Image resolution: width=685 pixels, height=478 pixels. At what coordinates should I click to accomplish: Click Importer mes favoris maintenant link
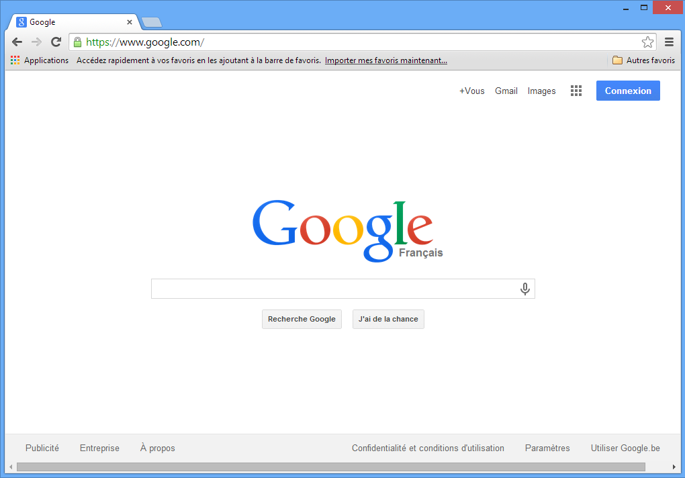pos(385,60)
